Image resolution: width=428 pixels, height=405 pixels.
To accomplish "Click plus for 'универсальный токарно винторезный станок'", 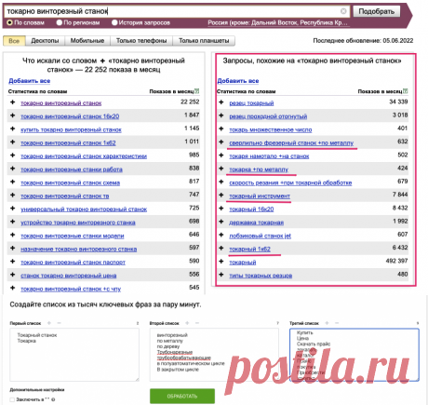I will (x=13, y=209).
